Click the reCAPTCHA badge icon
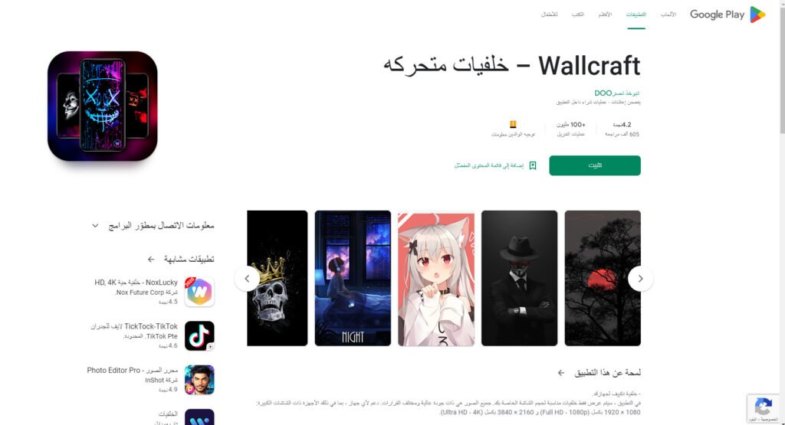The image size is (785, 425). (x=764, y=406)
